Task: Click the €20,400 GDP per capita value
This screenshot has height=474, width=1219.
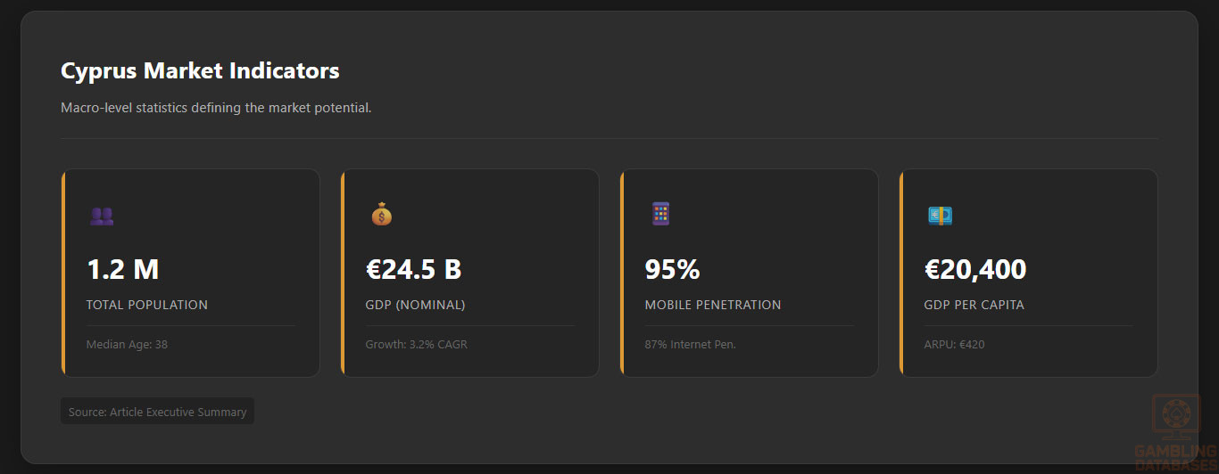Action: 974,269
